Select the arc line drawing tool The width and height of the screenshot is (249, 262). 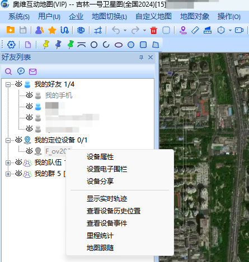(82, 45)
